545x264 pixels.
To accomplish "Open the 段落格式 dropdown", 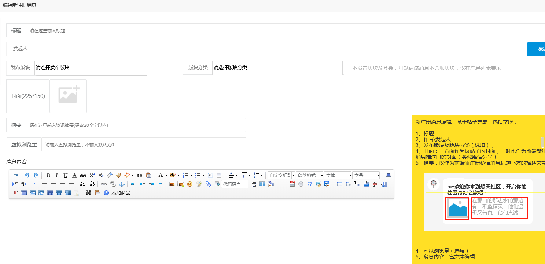I will pos(309,175).
